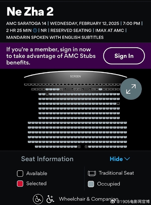The image size is (151, 205).
Task: Click the white Available legend square
Action: (20, 173)
